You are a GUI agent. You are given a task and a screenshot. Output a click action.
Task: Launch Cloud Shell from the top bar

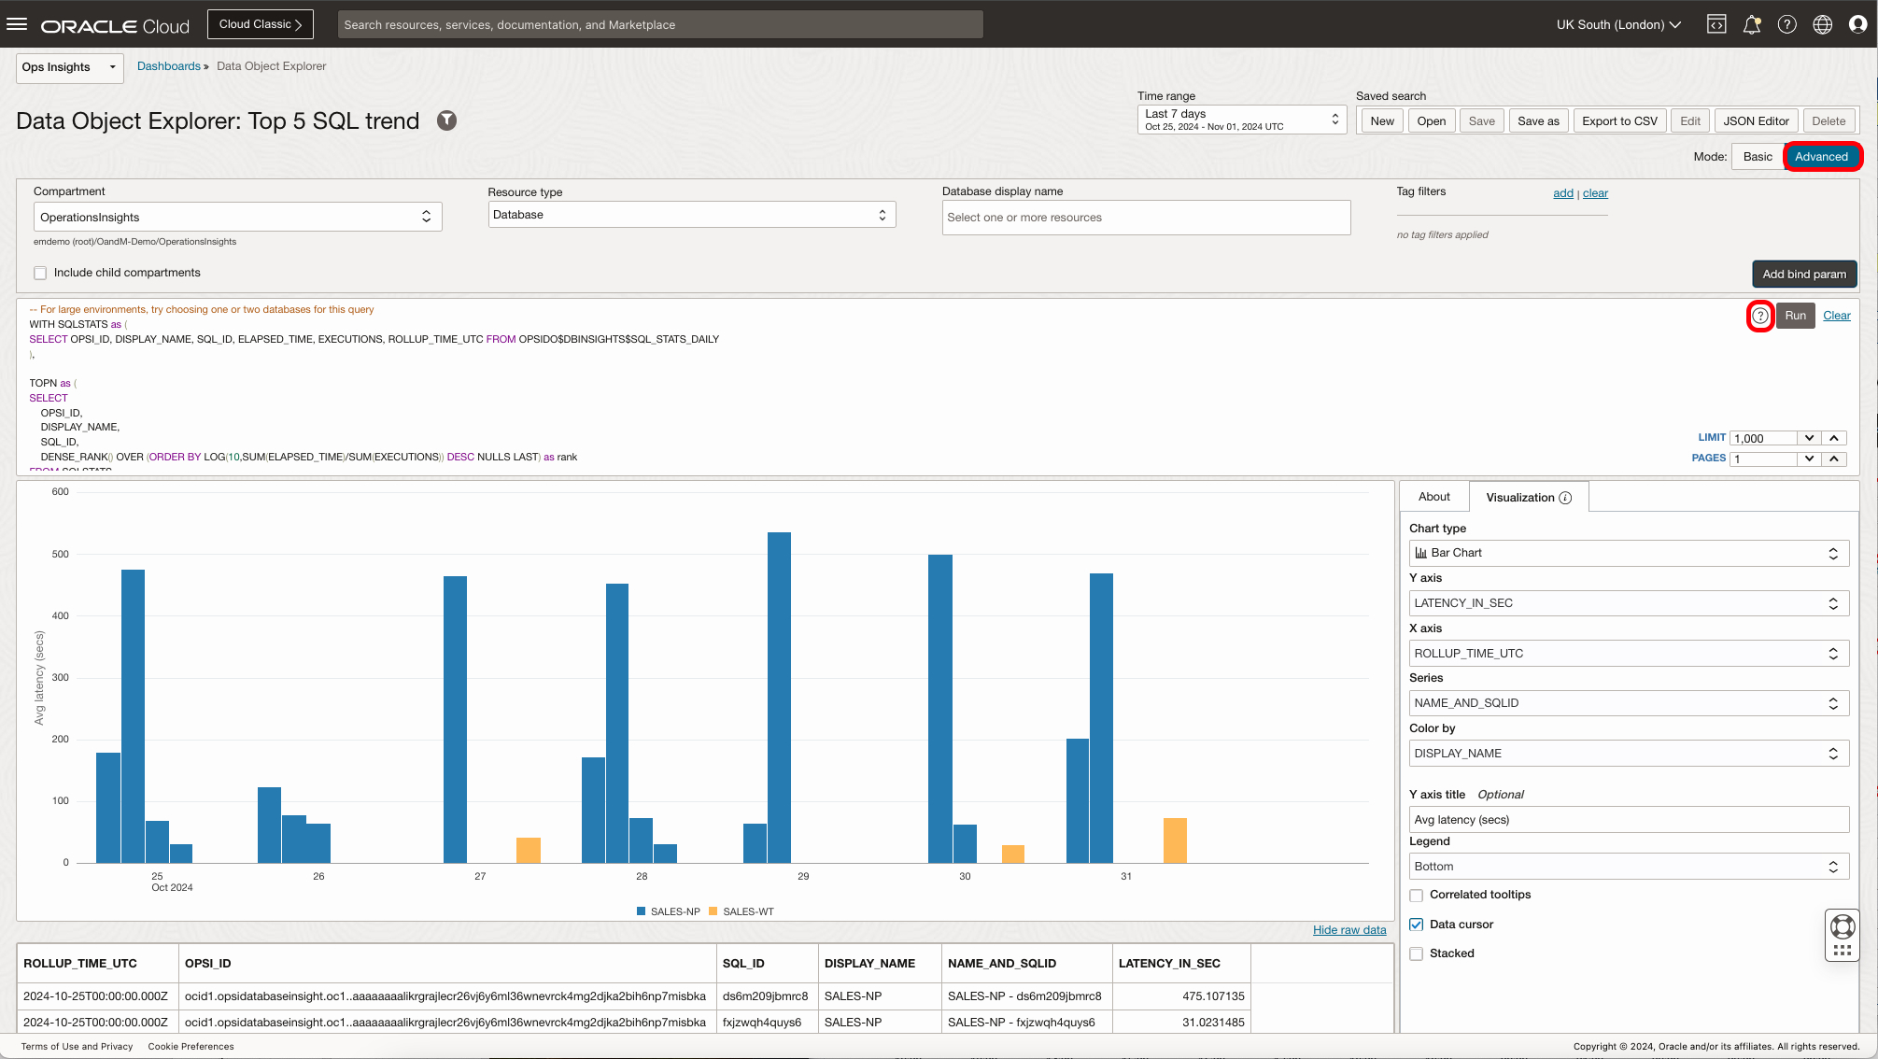coord(1716,24)
